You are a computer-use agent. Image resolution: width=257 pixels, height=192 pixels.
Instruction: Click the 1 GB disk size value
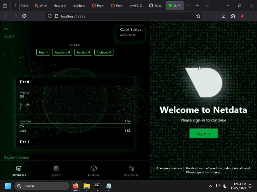tap(127, 121)
